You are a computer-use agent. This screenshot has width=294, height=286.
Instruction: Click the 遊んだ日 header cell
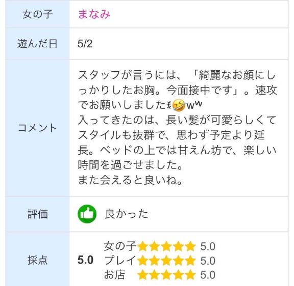click(38, 44)
